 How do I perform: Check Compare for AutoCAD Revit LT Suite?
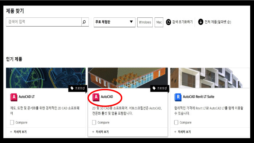point(176,122)
